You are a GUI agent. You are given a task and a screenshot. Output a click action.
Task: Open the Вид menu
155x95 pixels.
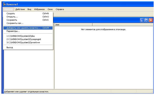coord(29,9)
